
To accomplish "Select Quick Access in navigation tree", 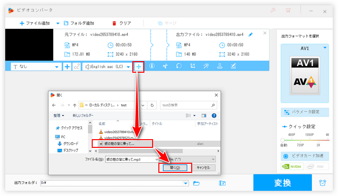I will [x=69, y=128].
